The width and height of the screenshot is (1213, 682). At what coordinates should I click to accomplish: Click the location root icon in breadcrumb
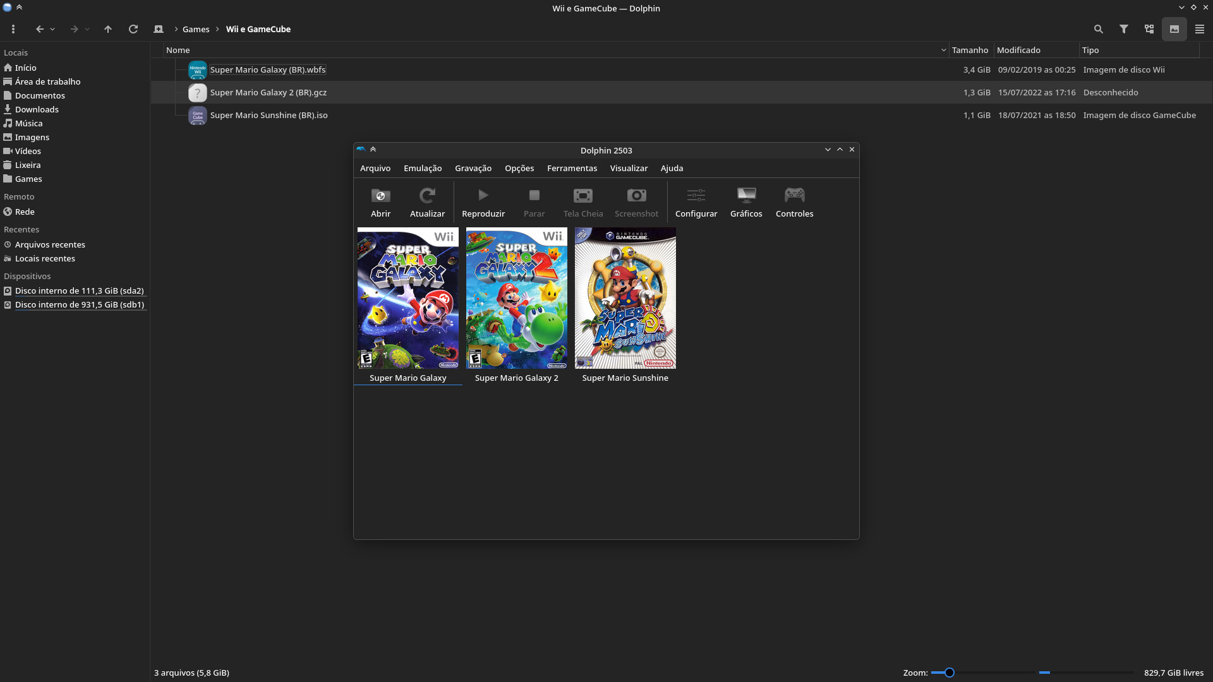(x=159, y=29)
